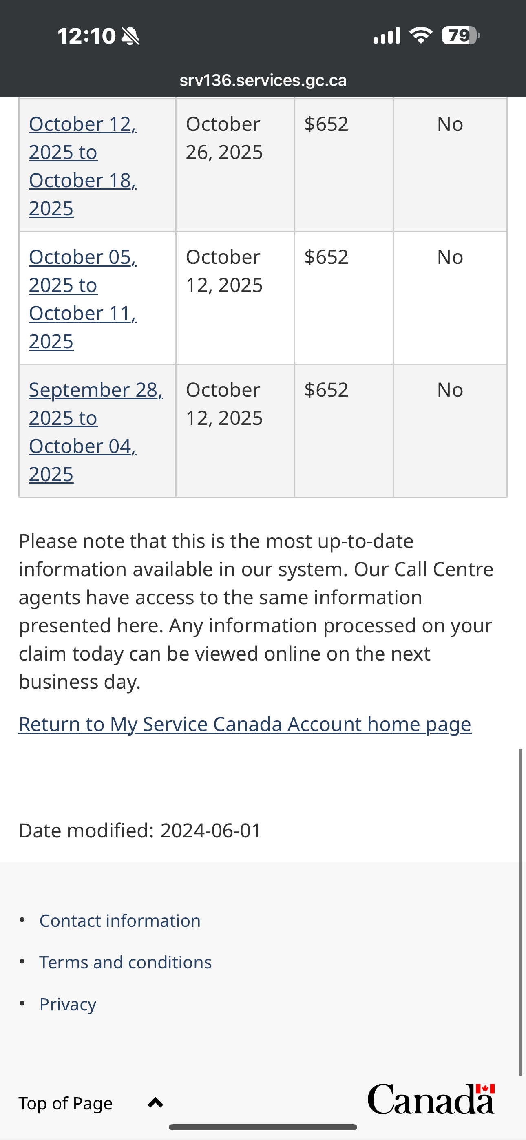Tap the Top of Page arrow icon
The height and width of the screenshot is (1140, 526).
click(x=155, y=1103)
